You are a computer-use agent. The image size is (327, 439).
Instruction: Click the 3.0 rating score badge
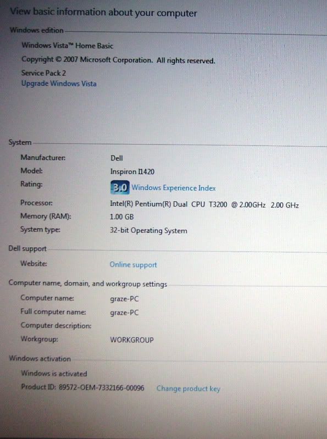120,187
